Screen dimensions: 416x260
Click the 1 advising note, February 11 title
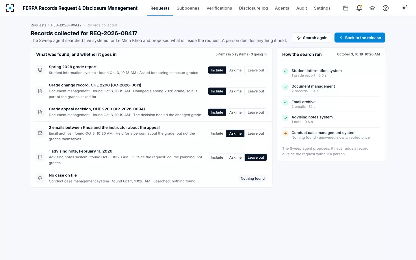tap(81, 151)
